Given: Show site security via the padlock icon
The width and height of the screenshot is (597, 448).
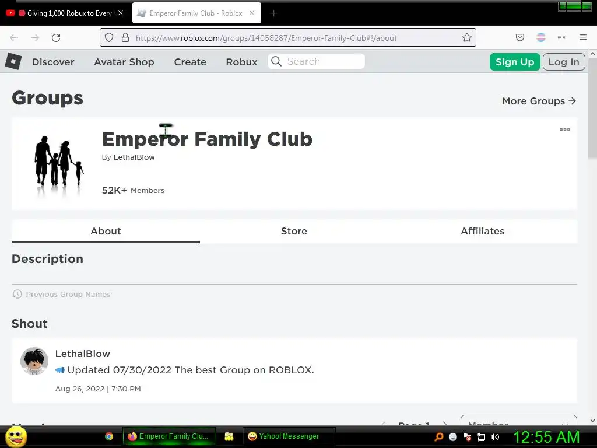Looking at the screenshot, I should pyautogui.click(x=125, y=37).
